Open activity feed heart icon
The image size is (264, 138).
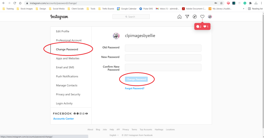coord(202,17)
